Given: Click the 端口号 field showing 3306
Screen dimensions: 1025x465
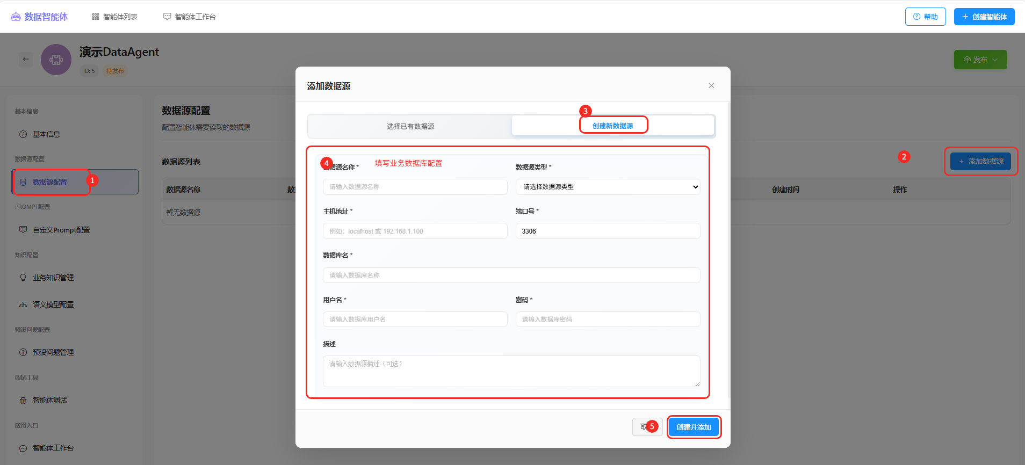Looking at the screenshot, I should tap(608, 231).
